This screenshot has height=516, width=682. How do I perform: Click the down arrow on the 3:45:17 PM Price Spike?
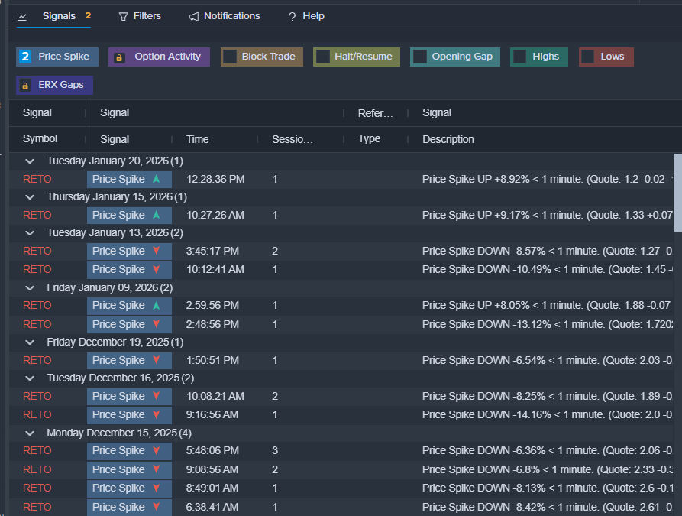[157, 251]
